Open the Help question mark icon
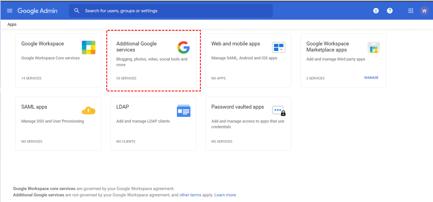This screenshot has width=433, height=202. click(x=390, y=11)
